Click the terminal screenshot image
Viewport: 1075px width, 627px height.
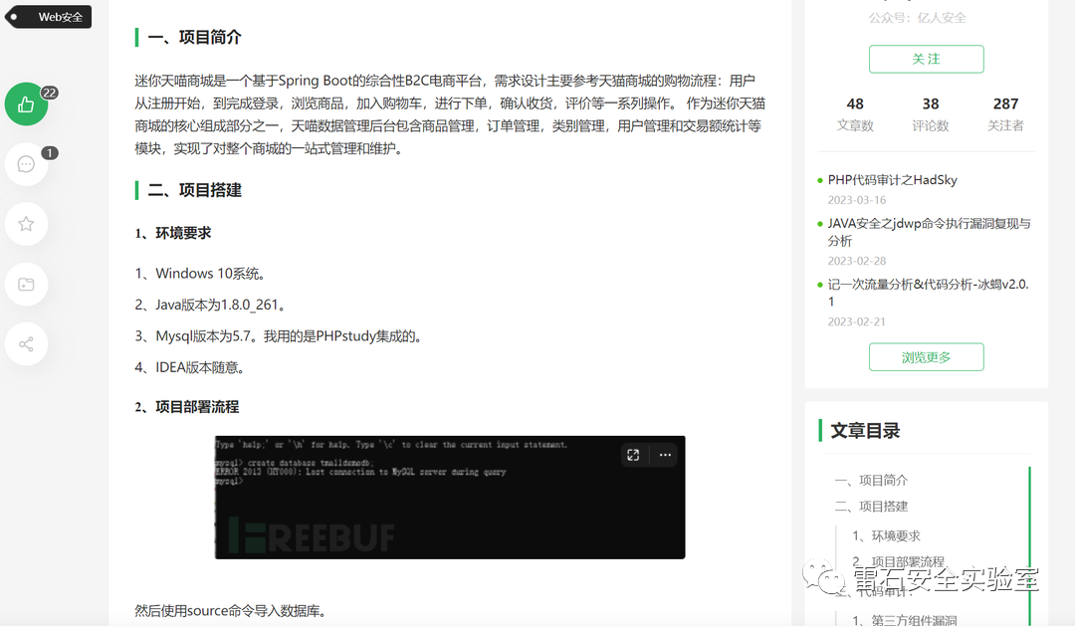(x=450, y=498)
